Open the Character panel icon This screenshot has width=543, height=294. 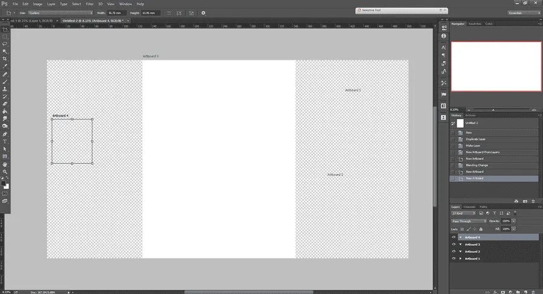coord(443,48)
